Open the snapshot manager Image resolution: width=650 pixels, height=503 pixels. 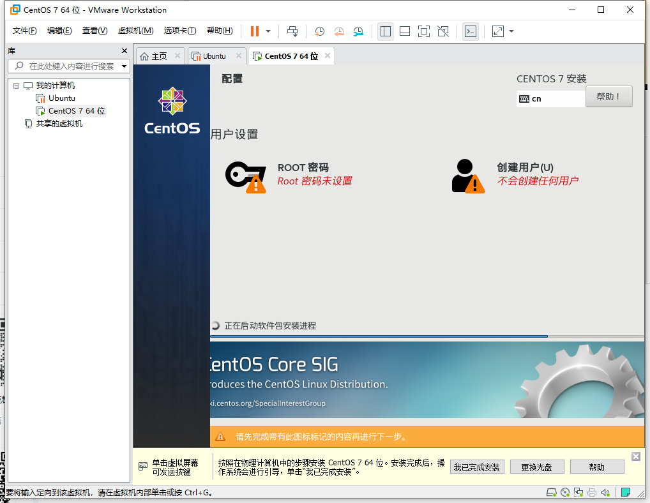359,31
